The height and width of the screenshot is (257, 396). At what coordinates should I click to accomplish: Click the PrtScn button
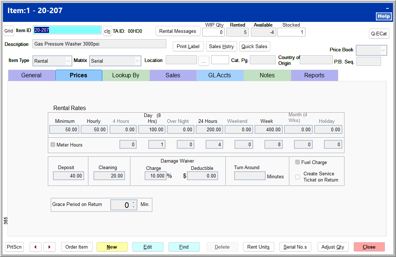click(x=14, y=247)
